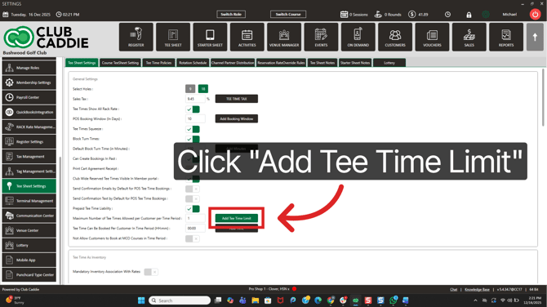Image resolution: width=547 pixels, height=307 pixels.
Task: Open Terminal Management in sidebar
Action: [x=29, y=201]
